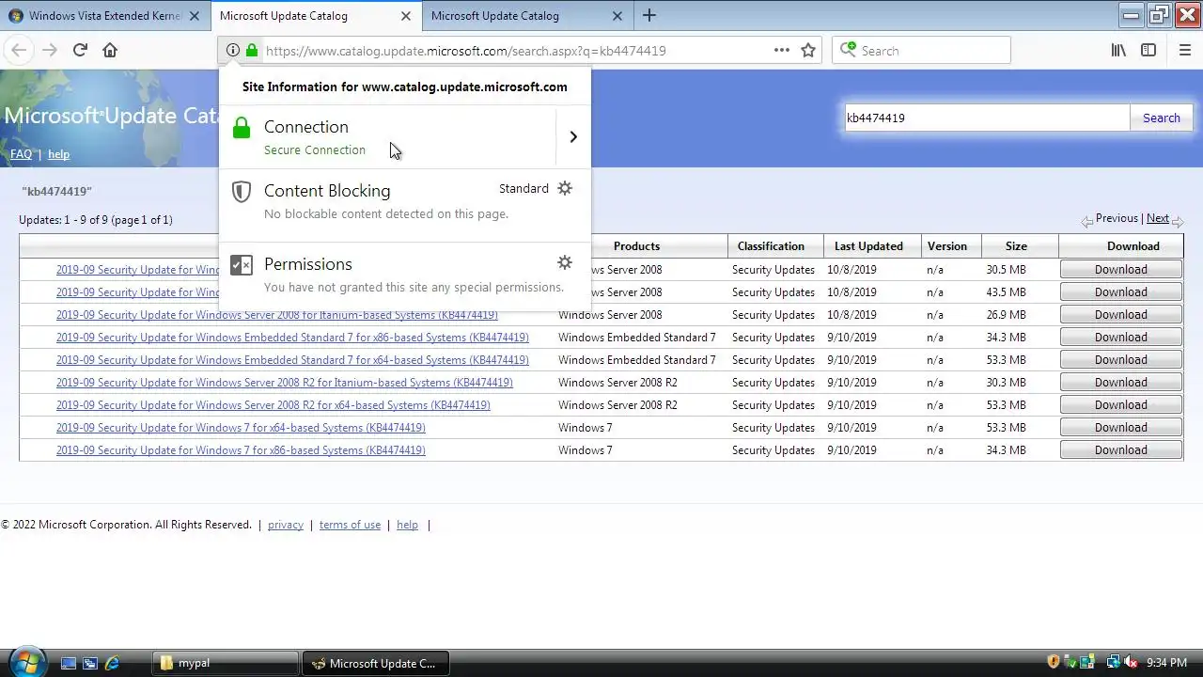Open the page actions three-dot menu
The height and width of the screenshot is (677, 1203).
pos(782,51)
